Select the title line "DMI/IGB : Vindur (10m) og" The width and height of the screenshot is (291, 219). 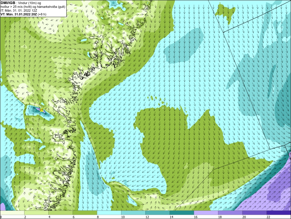(x=21, y=3)
